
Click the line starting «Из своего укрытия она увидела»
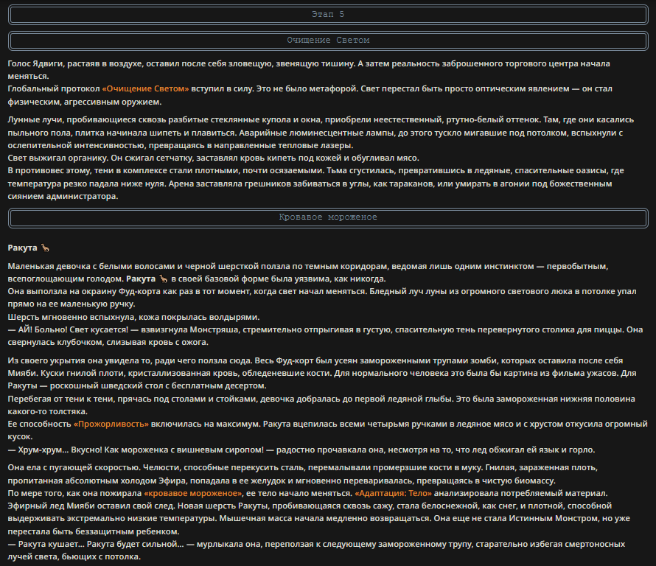[x=315, y=361]
